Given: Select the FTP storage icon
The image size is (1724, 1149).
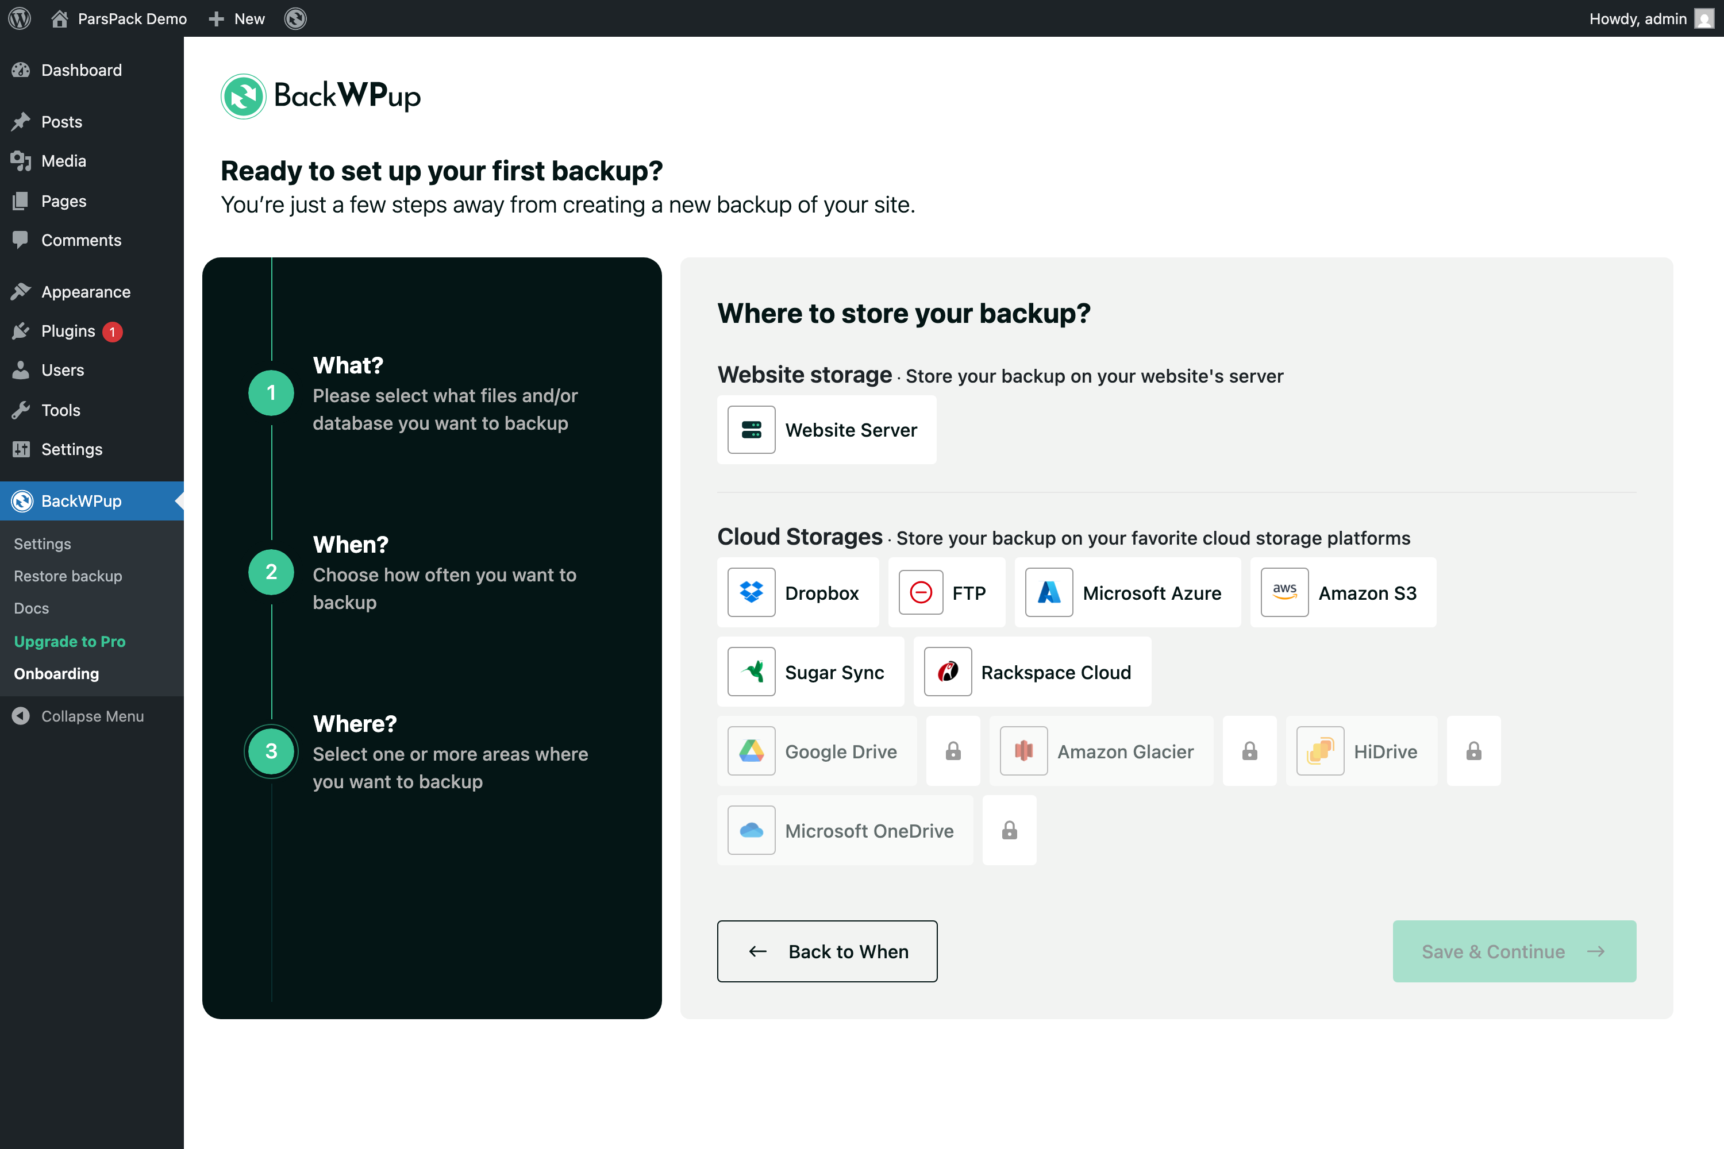Looking at the screenshot, I should click(921, 592).
